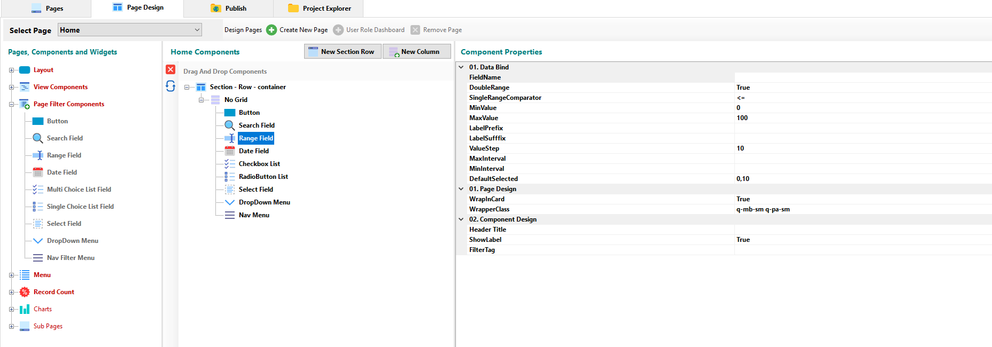Click the New Column button
The height and width of the screenshot is (347, 992).
(416, 52)
